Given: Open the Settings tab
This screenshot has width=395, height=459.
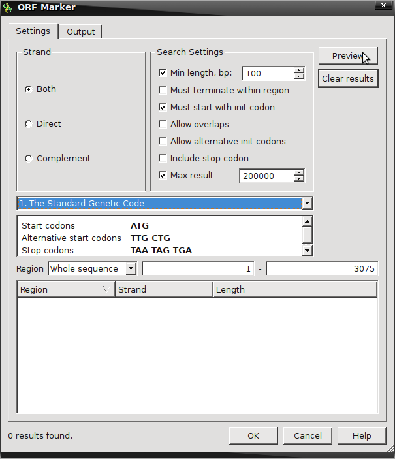Looking at the screenshot, I should (x=33, y=31).
